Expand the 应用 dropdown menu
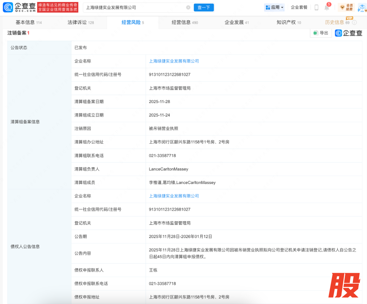The width and height of the screenshot is (367, 304). click(274, 7)
